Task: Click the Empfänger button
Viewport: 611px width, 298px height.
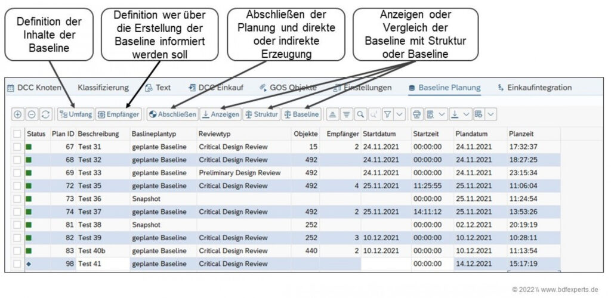Action: (119, 114)
